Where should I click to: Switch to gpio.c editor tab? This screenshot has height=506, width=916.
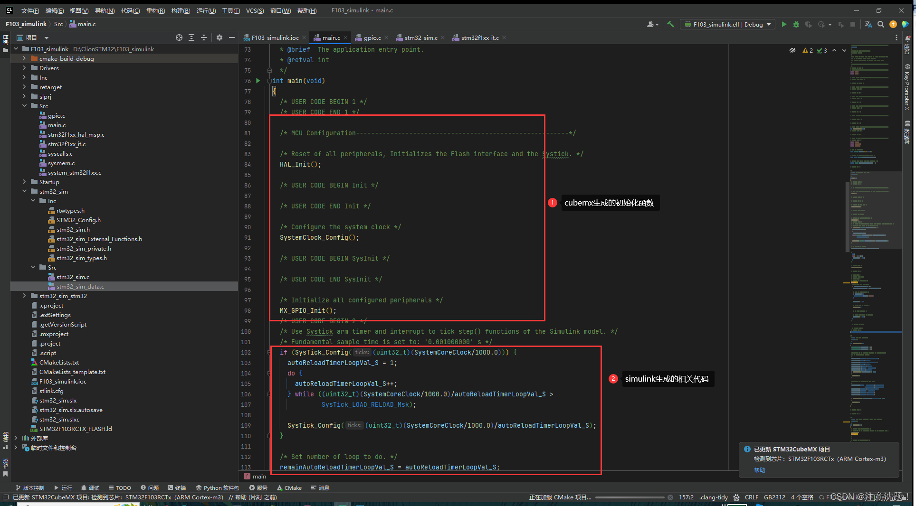[372, 37]
